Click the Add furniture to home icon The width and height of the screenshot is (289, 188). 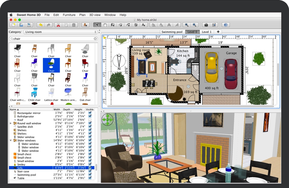[85, 25]
